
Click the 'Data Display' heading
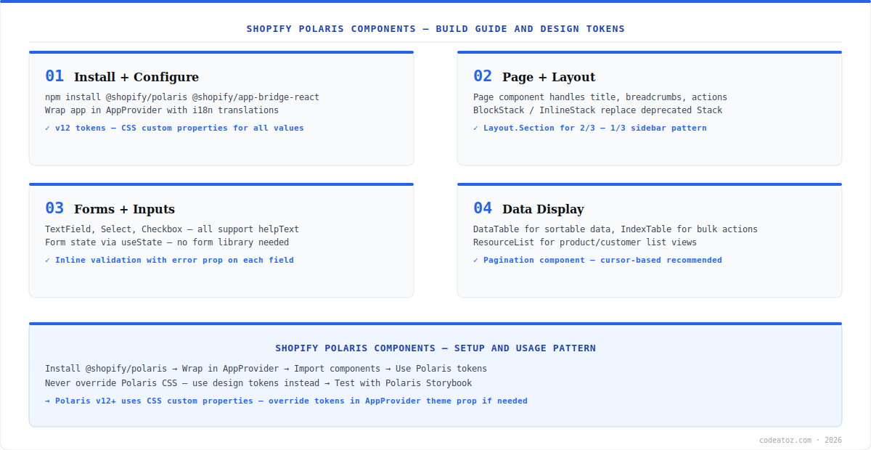[543, 209]
